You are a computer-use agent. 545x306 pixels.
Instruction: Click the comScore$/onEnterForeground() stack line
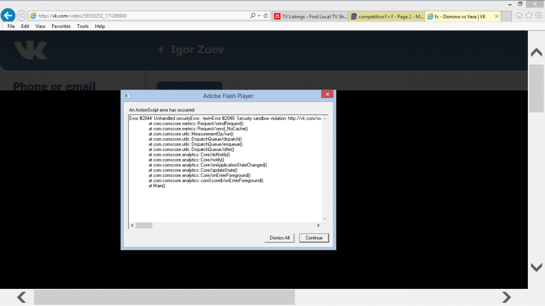point(206,180)
